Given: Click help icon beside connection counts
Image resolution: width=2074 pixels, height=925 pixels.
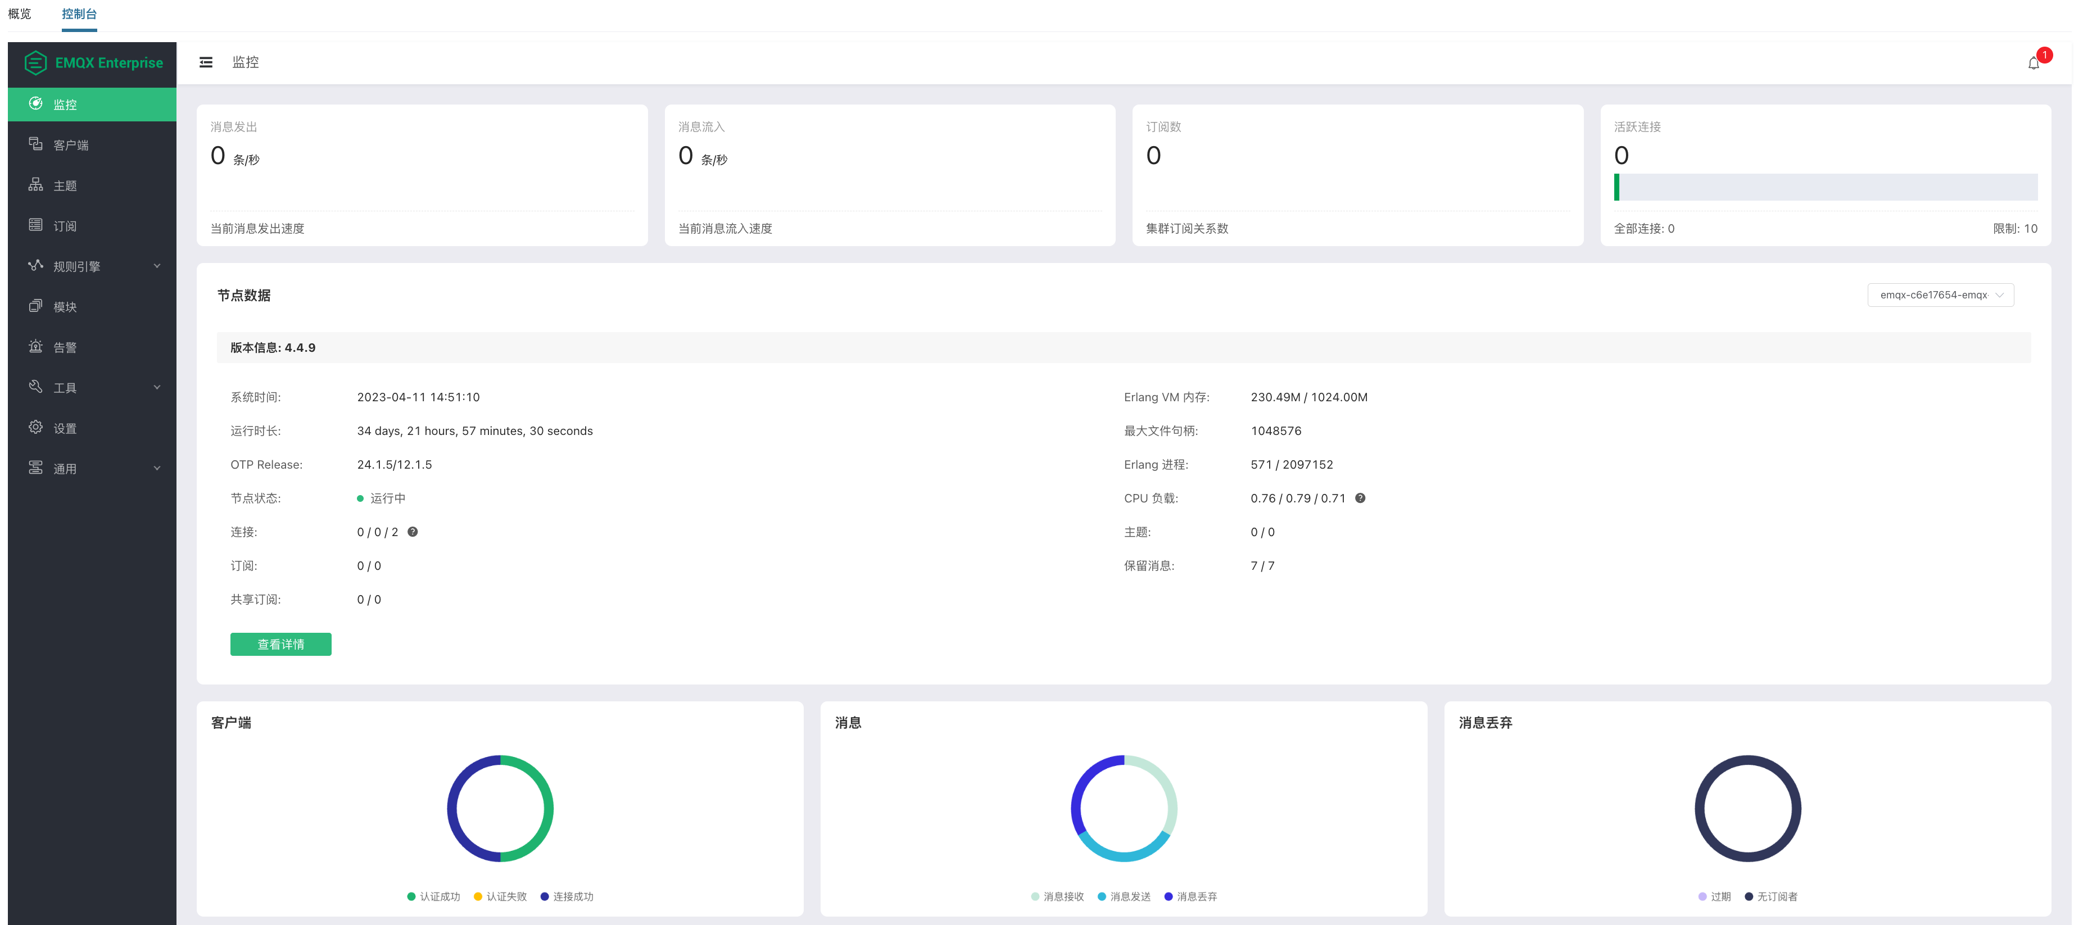Looking at the screenshot, I should pyautogui.click(x=412, y=532).
